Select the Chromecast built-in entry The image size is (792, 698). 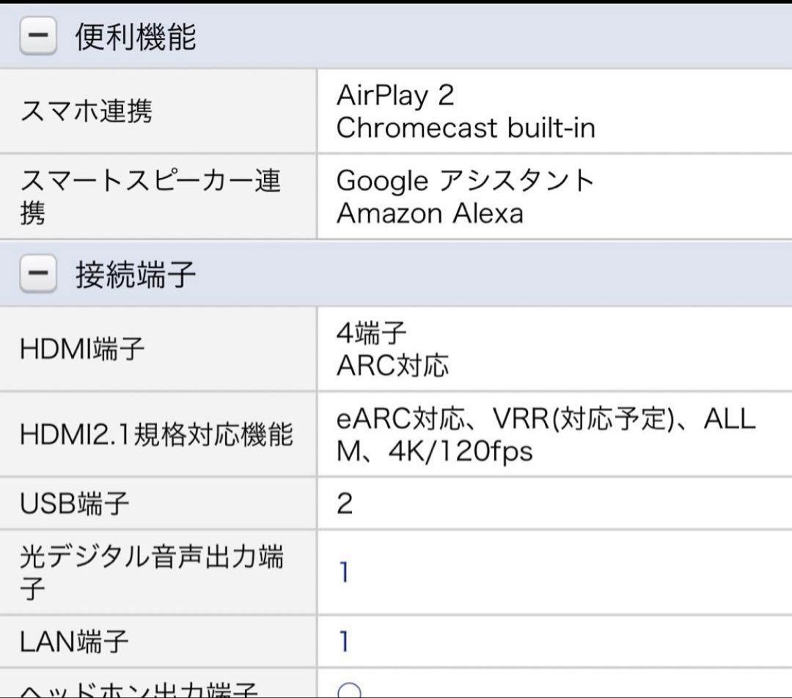(x=466, y=128)
